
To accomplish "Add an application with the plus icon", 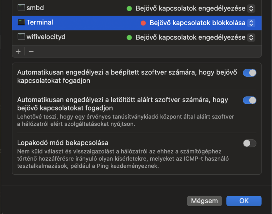I will click(x=18, y=52).
